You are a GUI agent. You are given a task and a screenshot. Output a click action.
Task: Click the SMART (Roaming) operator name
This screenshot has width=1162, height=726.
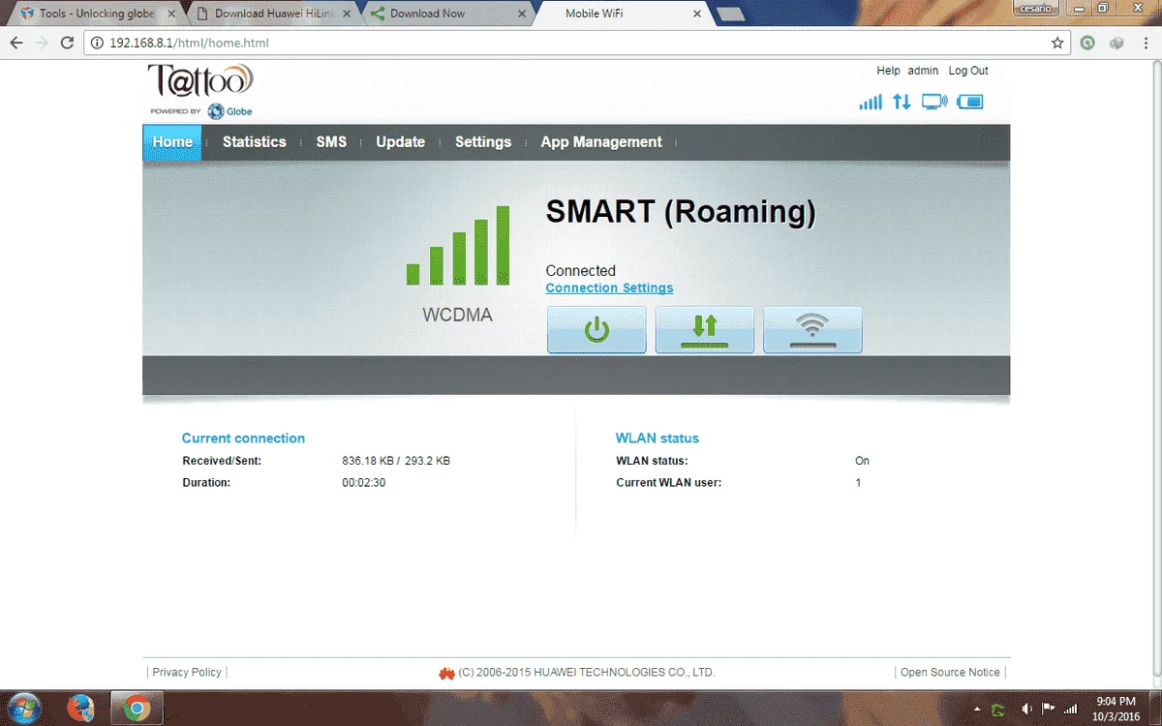pos(681,212)
